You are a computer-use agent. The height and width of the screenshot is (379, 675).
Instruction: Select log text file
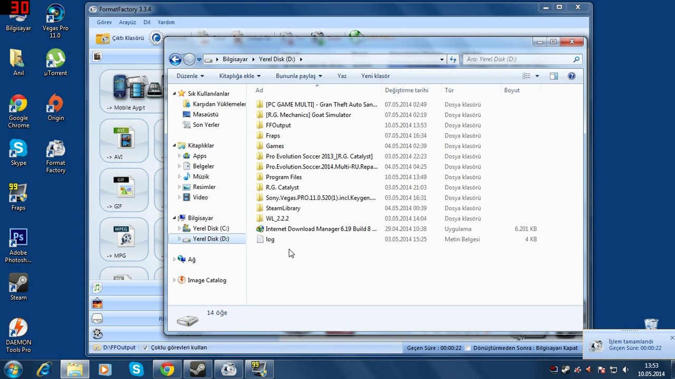[270, 239]
